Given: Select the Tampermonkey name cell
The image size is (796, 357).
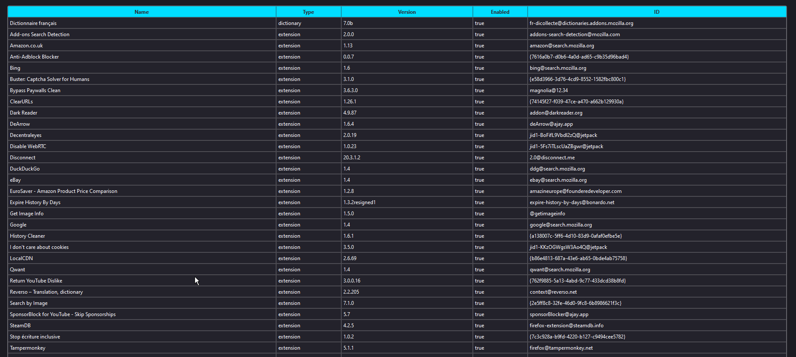Looking at the screenshot, I should [142, 348].
